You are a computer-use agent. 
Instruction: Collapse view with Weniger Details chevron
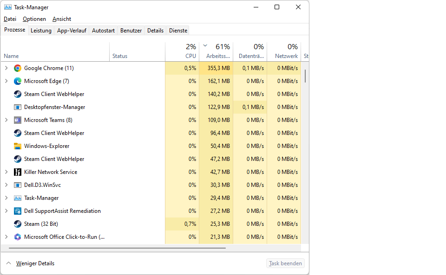point(8,263)
